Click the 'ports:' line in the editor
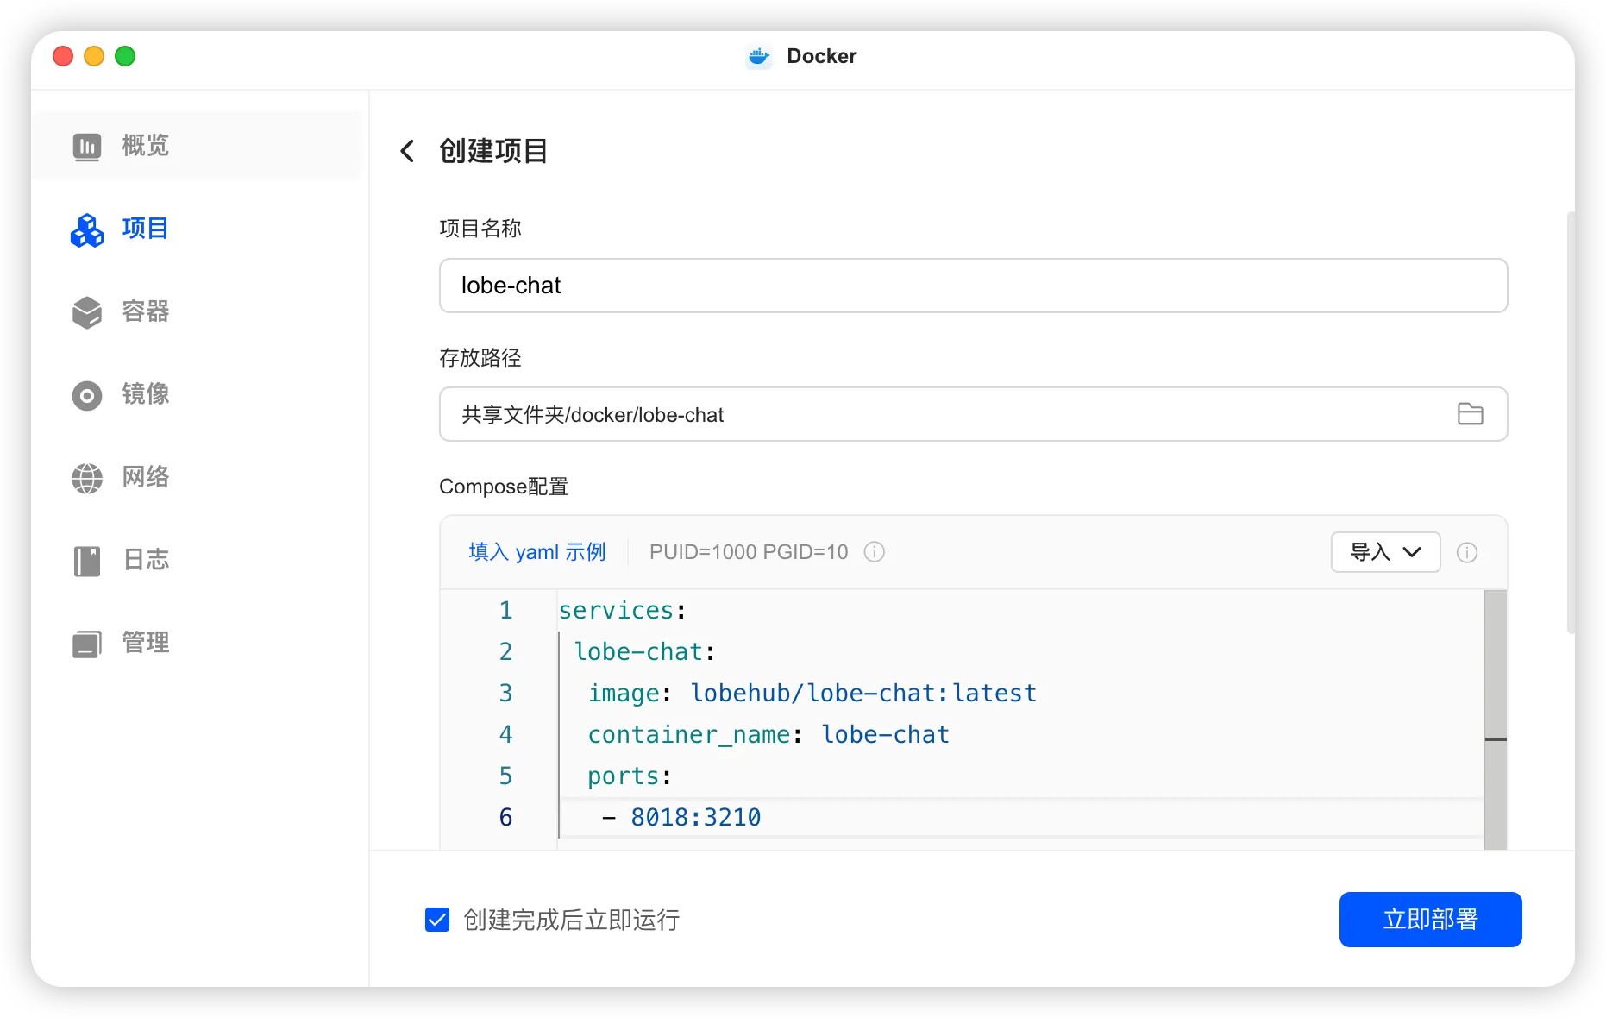The image size is (1606, 1018). (630, 776)
